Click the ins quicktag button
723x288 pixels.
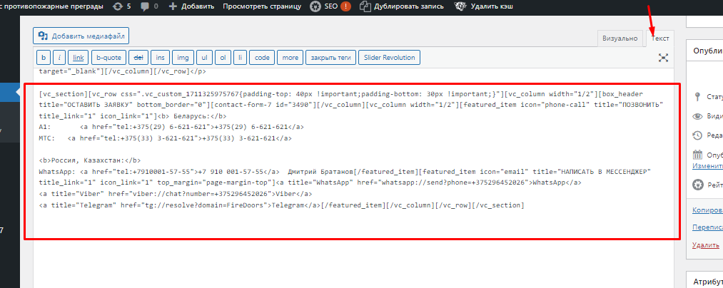160,58
